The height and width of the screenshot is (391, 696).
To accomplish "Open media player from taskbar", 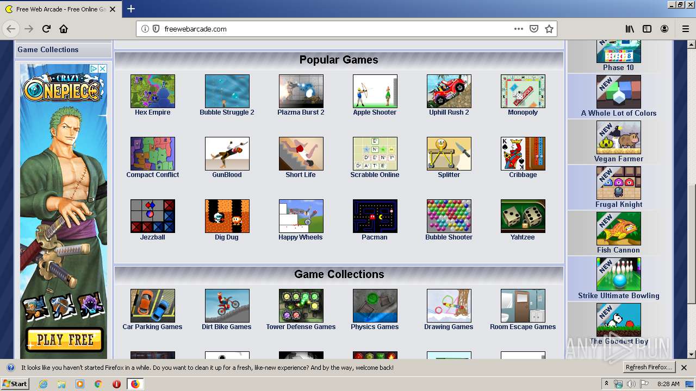I will pos(80,384).
